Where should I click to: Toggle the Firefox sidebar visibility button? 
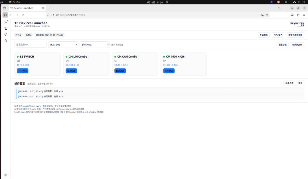[5, 15]
